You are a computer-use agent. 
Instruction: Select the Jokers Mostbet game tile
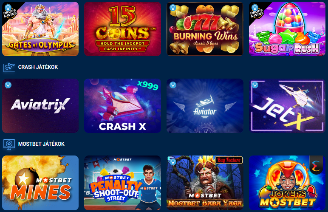[x=287, y=183]
